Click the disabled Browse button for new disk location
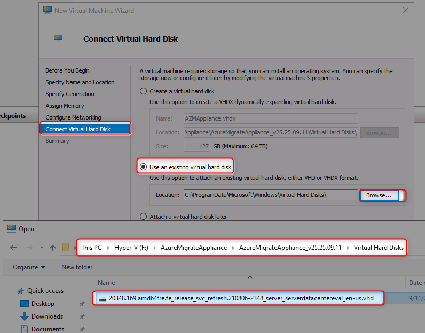The width and height of the screenshot is (425, 333). pos(380,133)
